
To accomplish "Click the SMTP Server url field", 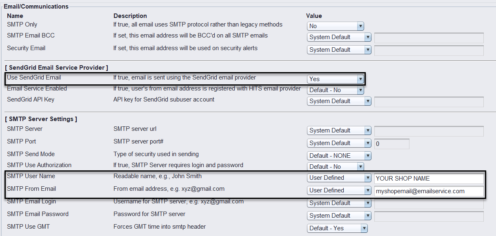I will coord(429,131).
